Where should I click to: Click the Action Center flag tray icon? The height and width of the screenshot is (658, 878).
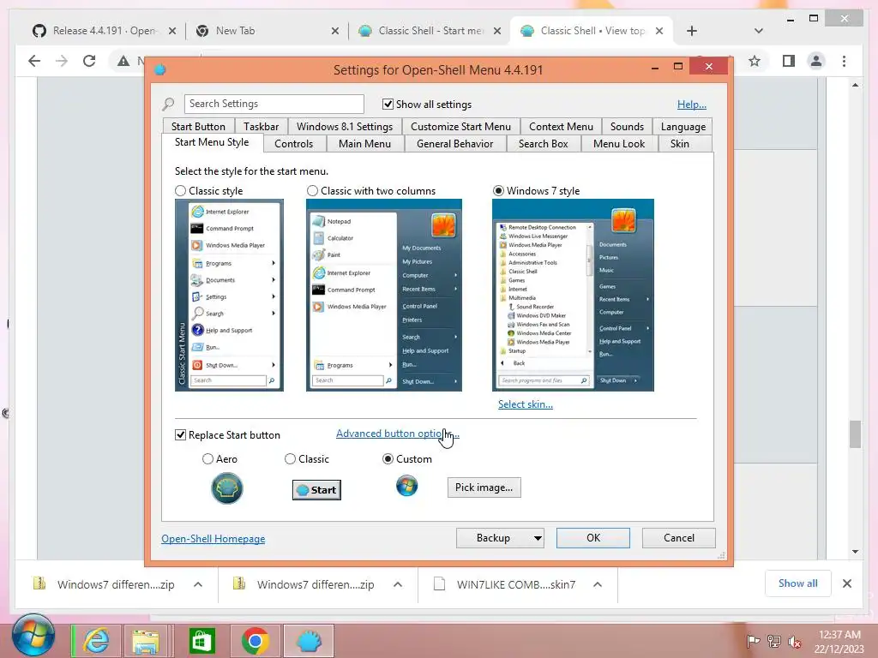pyautogui.click(x=753, y=641)
